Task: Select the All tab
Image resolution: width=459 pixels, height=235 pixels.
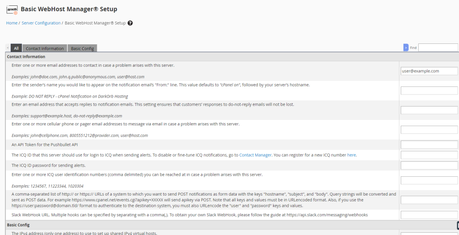Action: click(17, 48)
